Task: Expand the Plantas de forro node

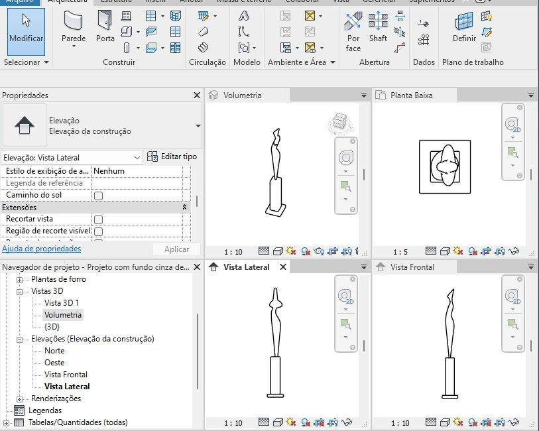Action: click(x=20, y=280)
